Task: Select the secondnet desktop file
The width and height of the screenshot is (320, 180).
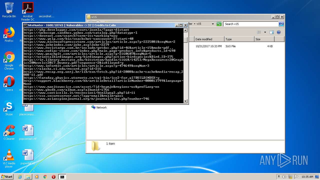Action: pyautogui.click(x=46, y=11)
